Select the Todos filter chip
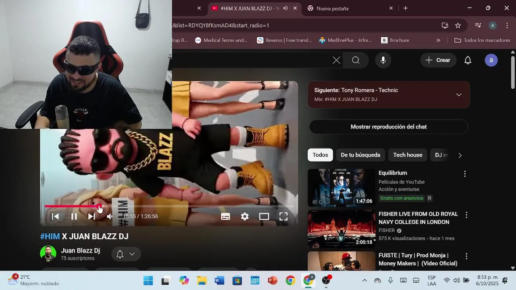The height and width of the screenshot is (290, 516). coord(320,155)
